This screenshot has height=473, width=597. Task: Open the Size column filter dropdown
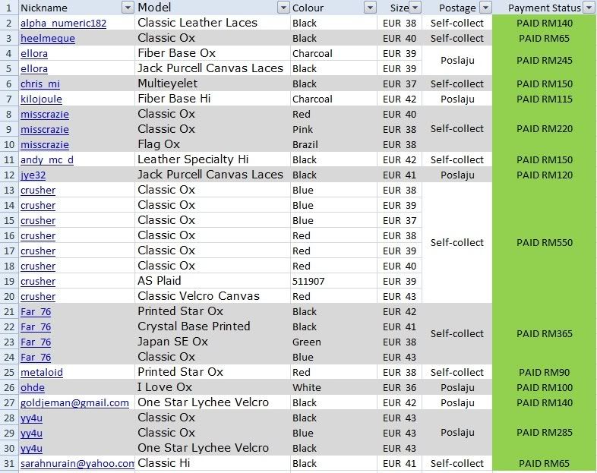(415, 8)
